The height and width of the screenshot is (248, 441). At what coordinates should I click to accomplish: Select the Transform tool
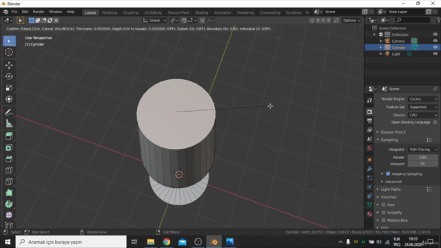pyautogui.click(x=9, y=99)
